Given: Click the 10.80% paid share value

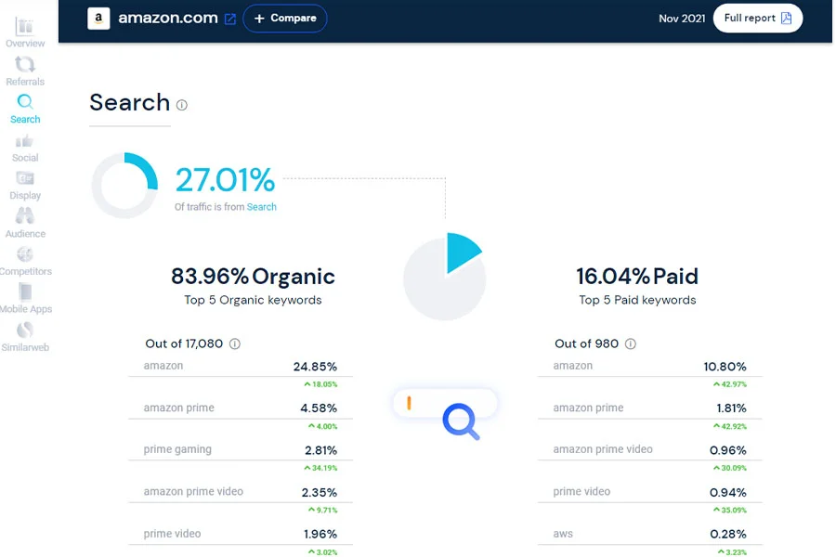Looking at the screenshot, I should click(725, 367).
